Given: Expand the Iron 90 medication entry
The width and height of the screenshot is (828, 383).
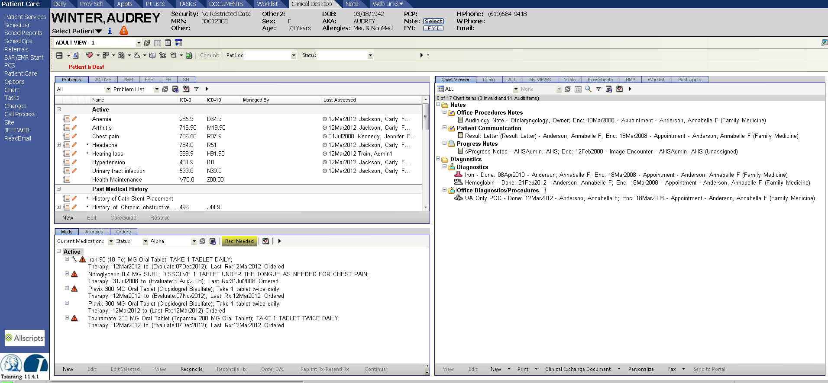Looking at the screenshot, I should coord(67,259).
